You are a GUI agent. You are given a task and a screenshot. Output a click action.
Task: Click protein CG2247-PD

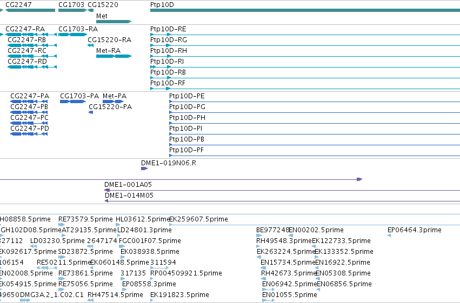(29, 134)
